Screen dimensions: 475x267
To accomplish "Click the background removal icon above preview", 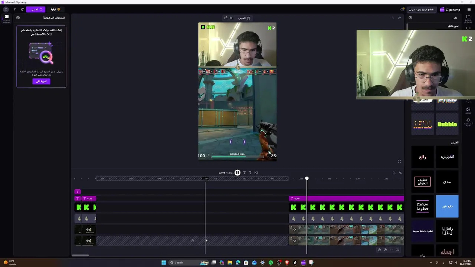I will (231, 18).
